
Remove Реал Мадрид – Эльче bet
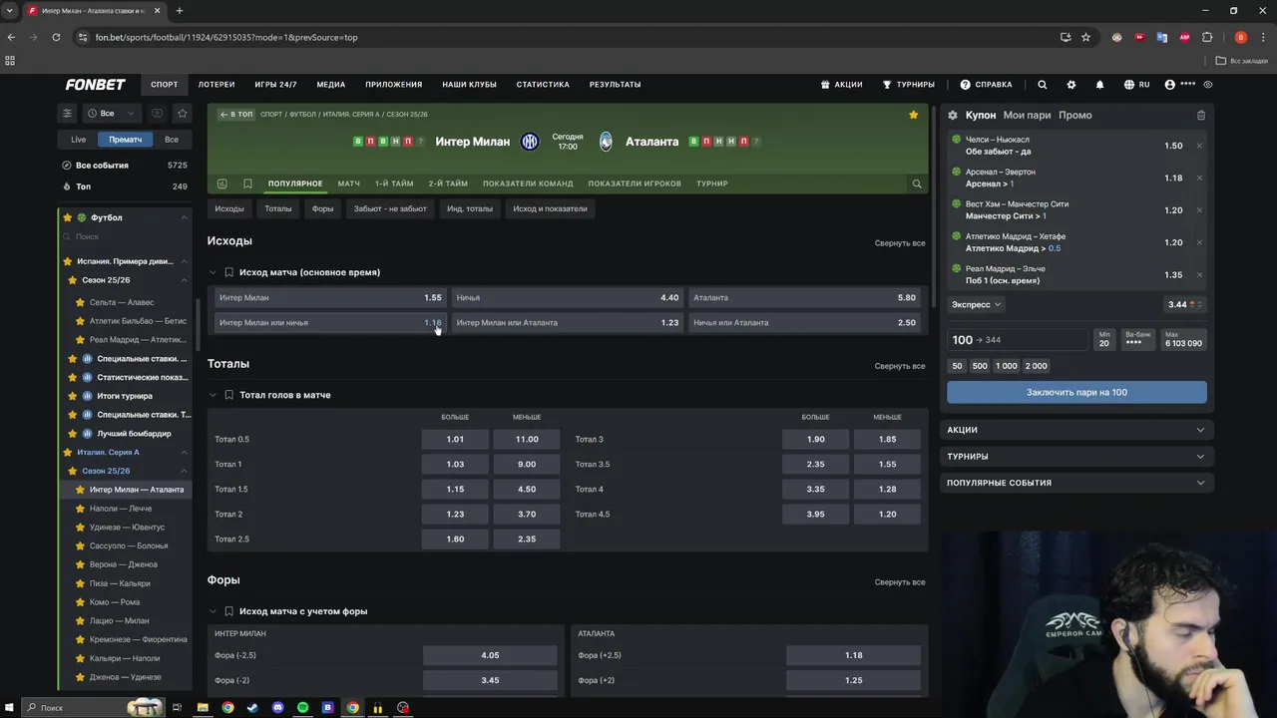[1199, 274]
